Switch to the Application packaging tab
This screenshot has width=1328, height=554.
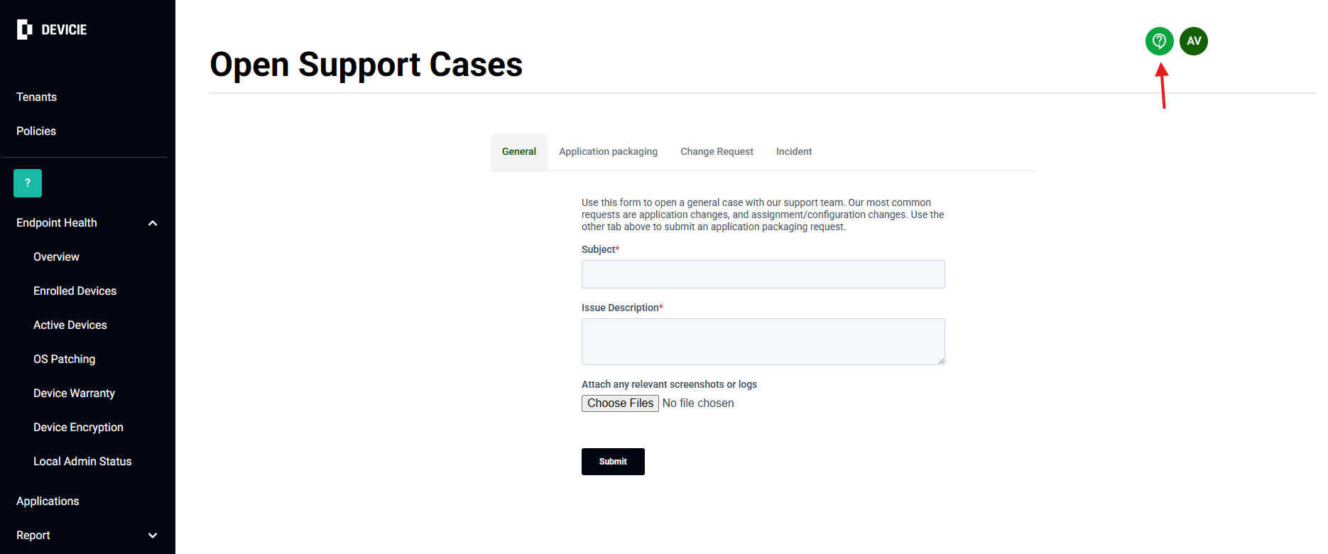(x=608, y=151)
